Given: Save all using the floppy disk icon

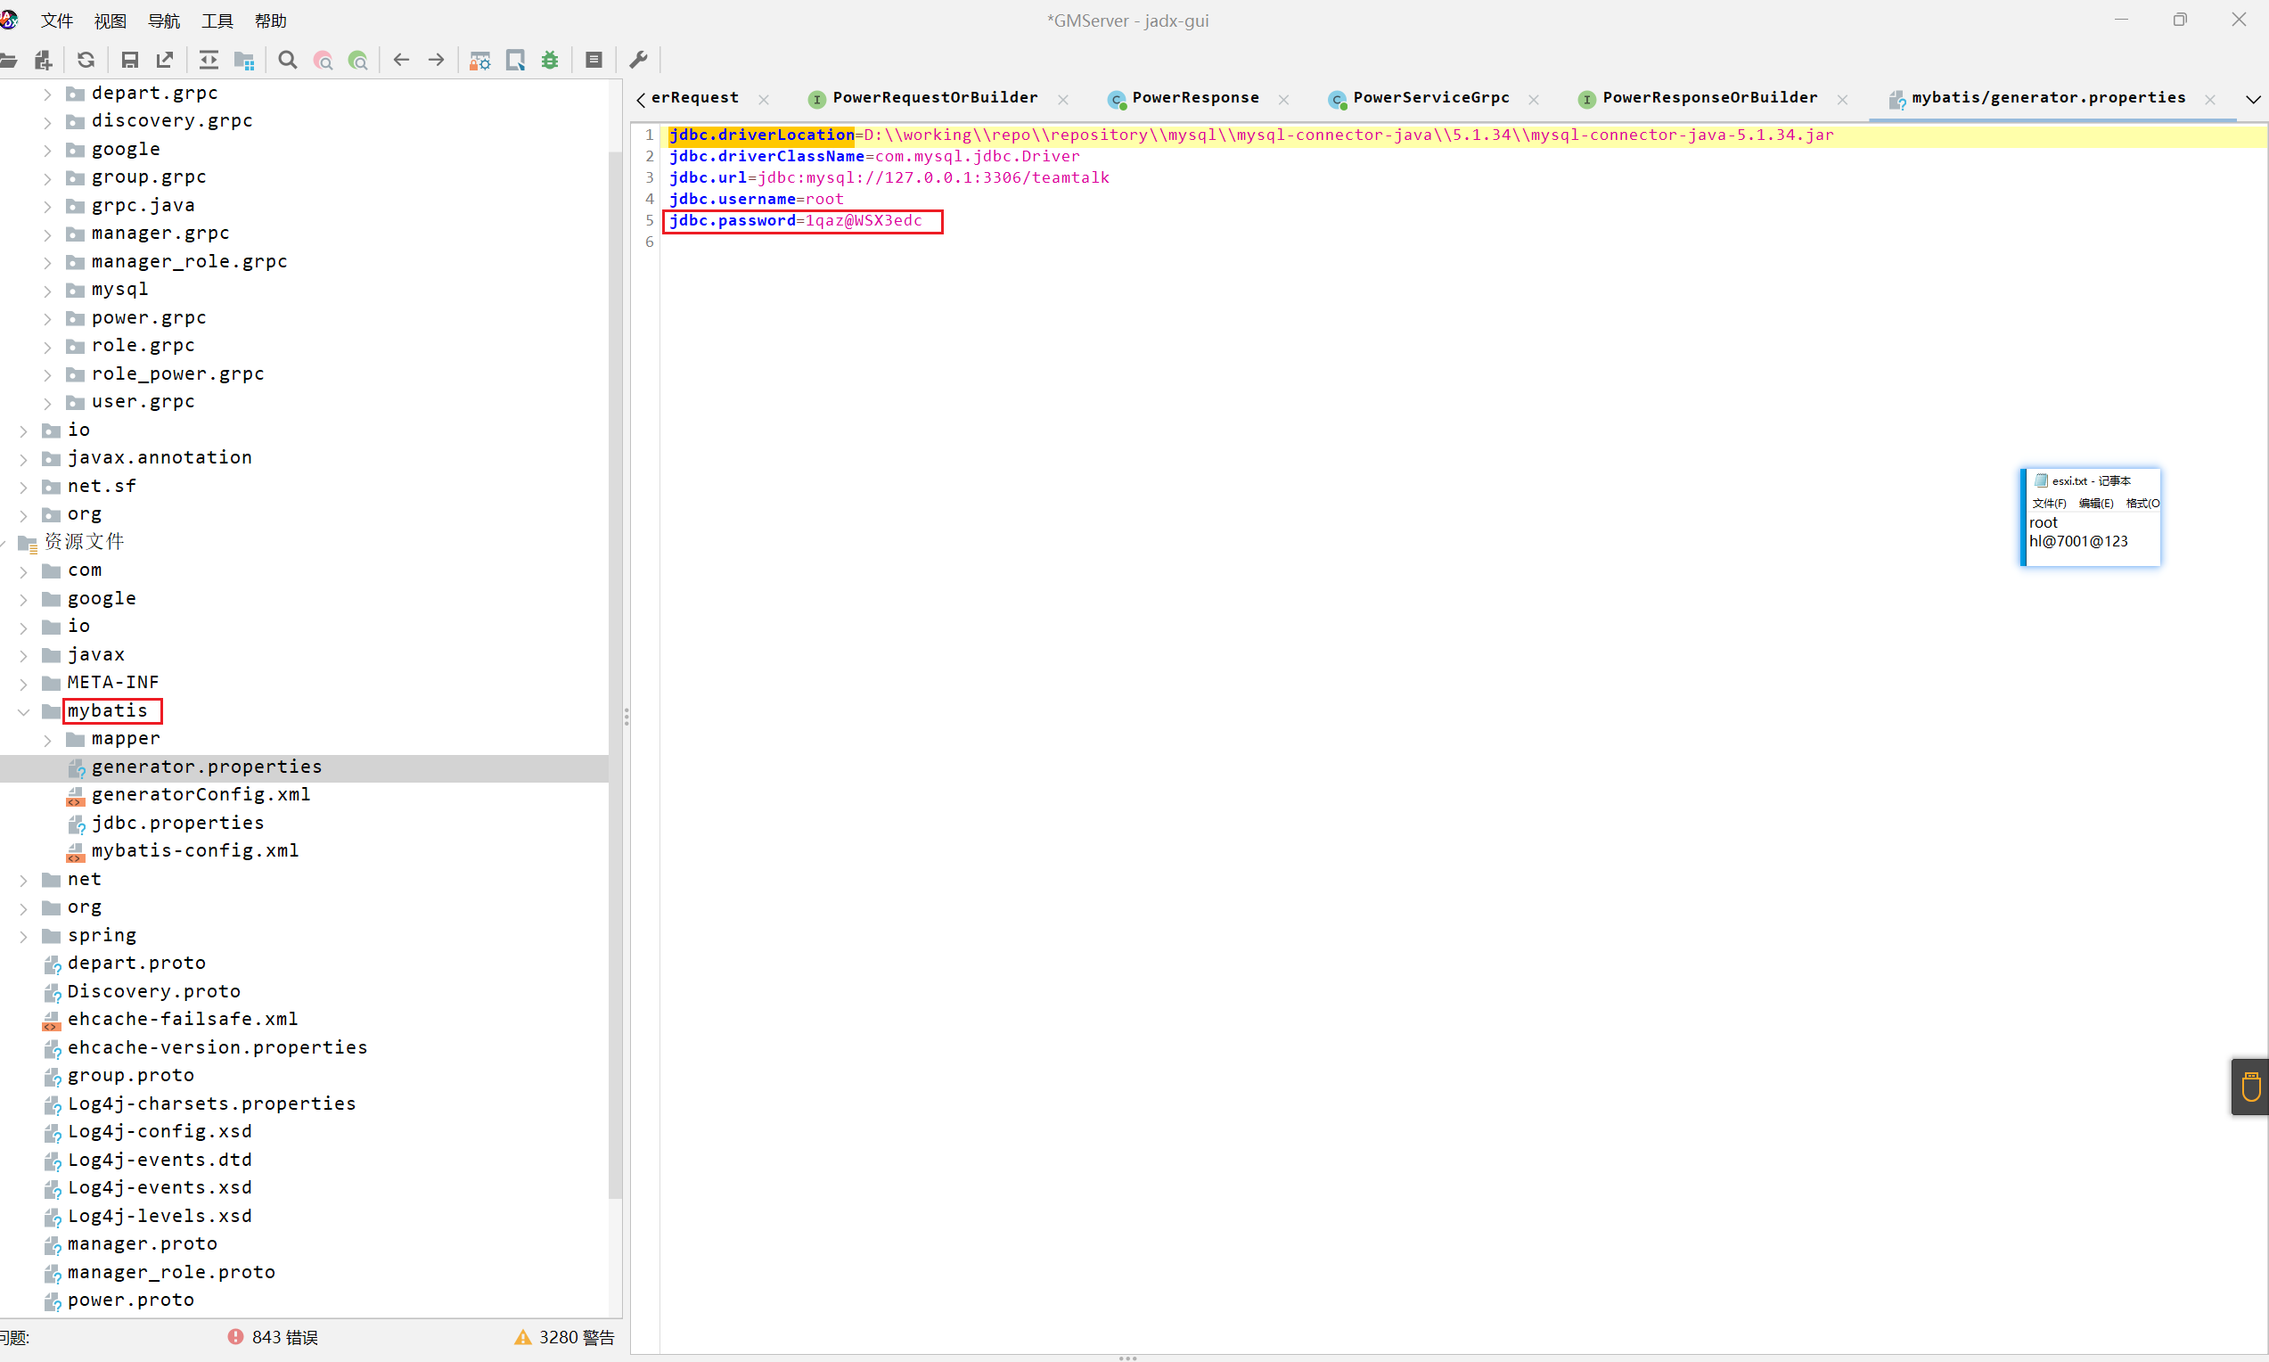Looking at the screenshot, I should tap(130, 61).
